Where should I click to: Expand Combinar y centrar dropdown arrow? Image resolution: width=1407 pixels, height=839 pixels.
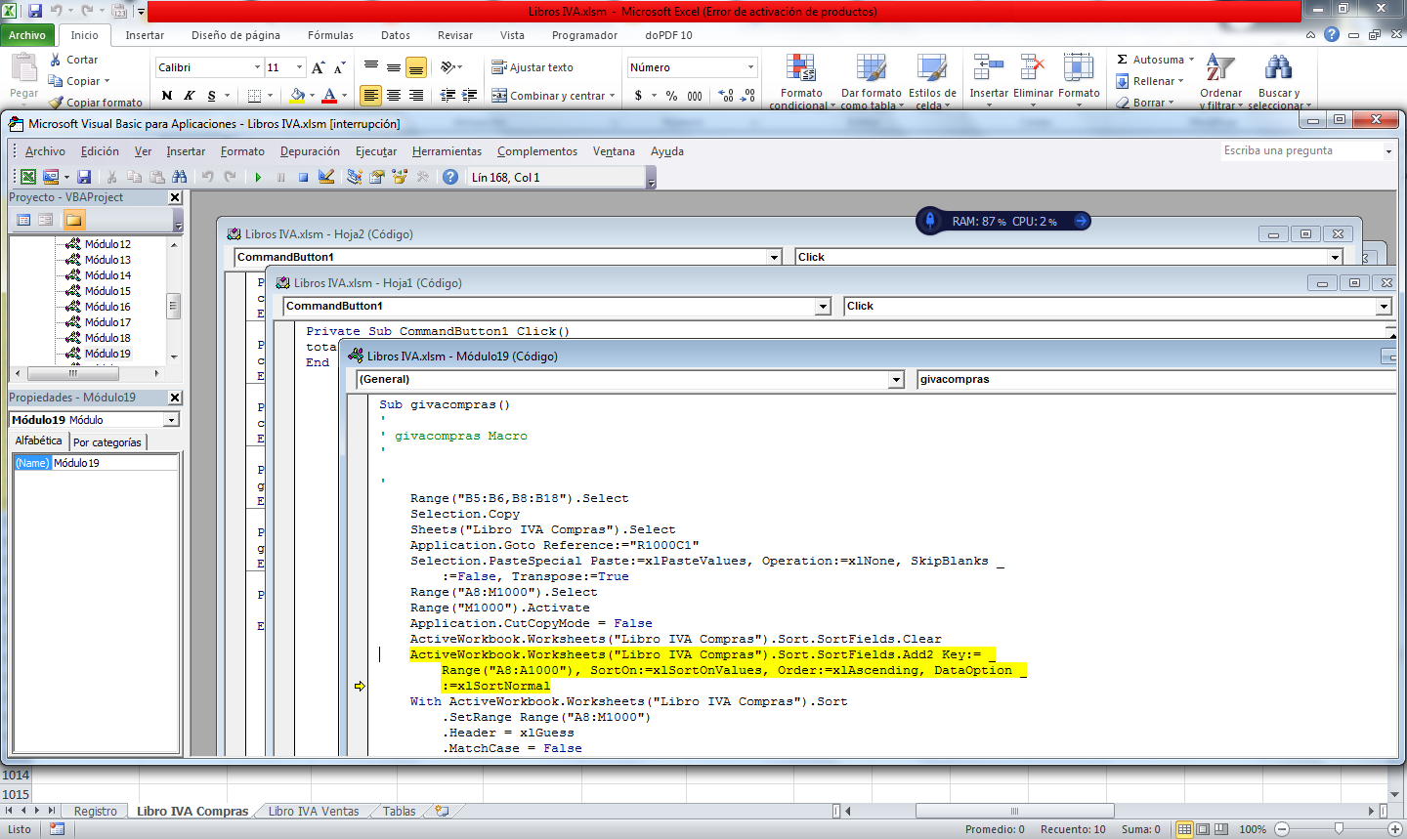click(x=612, y=96)
